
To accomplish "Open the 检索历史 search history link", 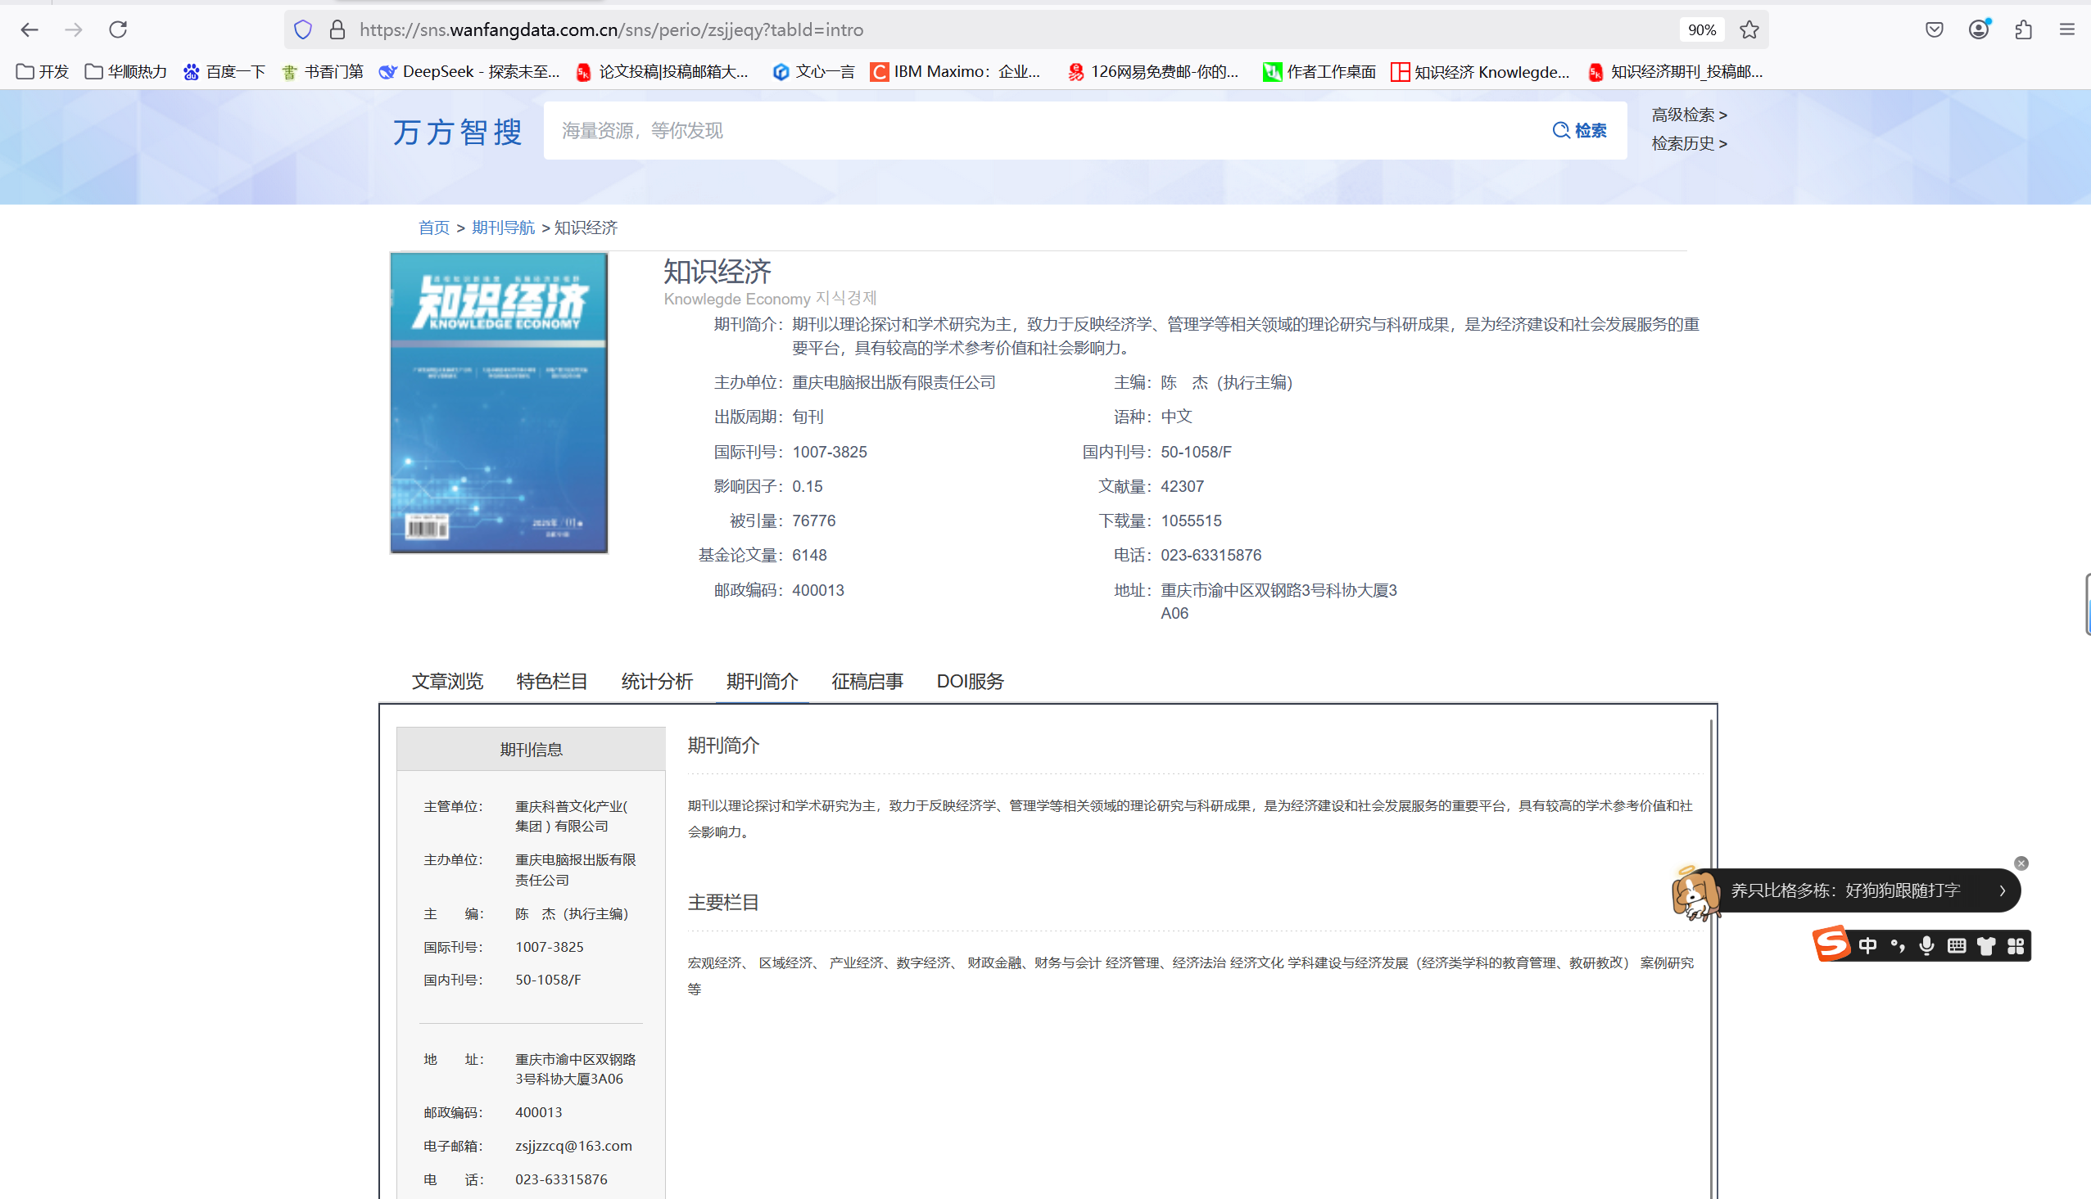I will coord(1688,143).
